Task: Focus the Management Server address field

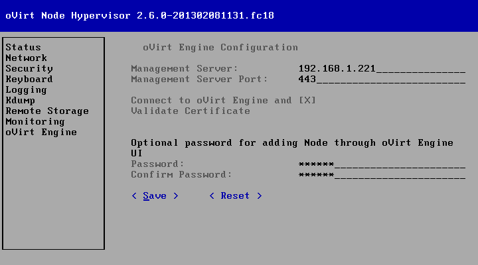Action: coord(382,68)
